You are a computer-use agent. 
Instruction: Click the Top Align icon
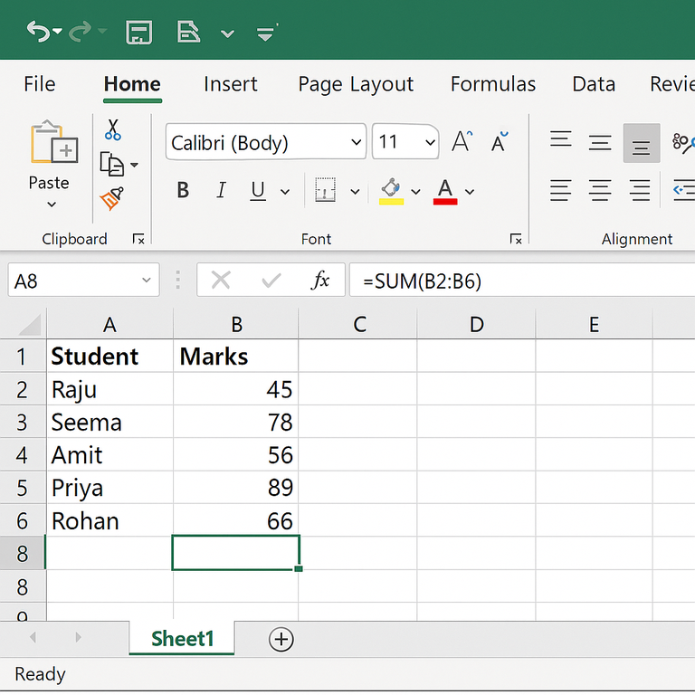pos(561,138)
